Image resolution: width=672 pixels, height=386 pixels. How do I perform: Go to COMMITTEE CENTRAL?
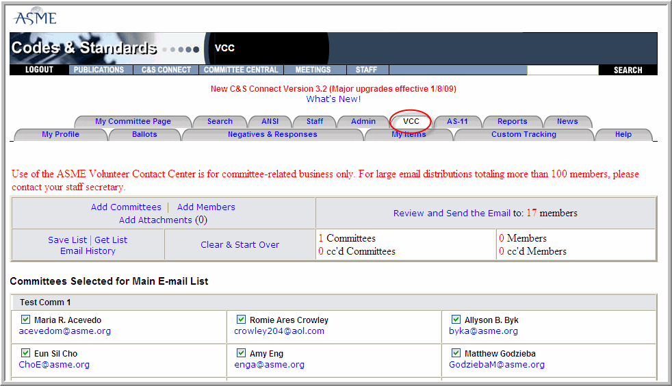click(241, 70)
